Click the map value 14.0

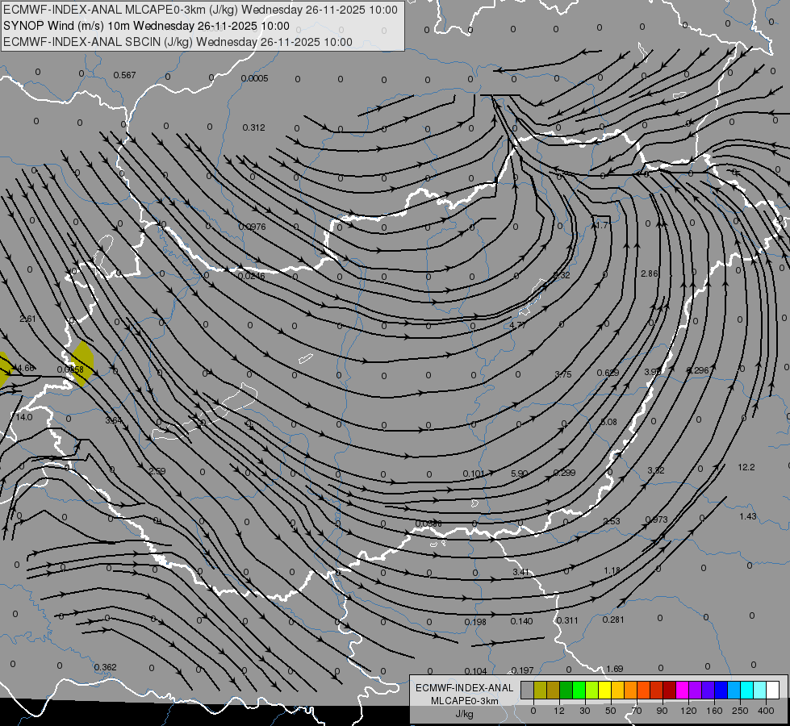24,417
